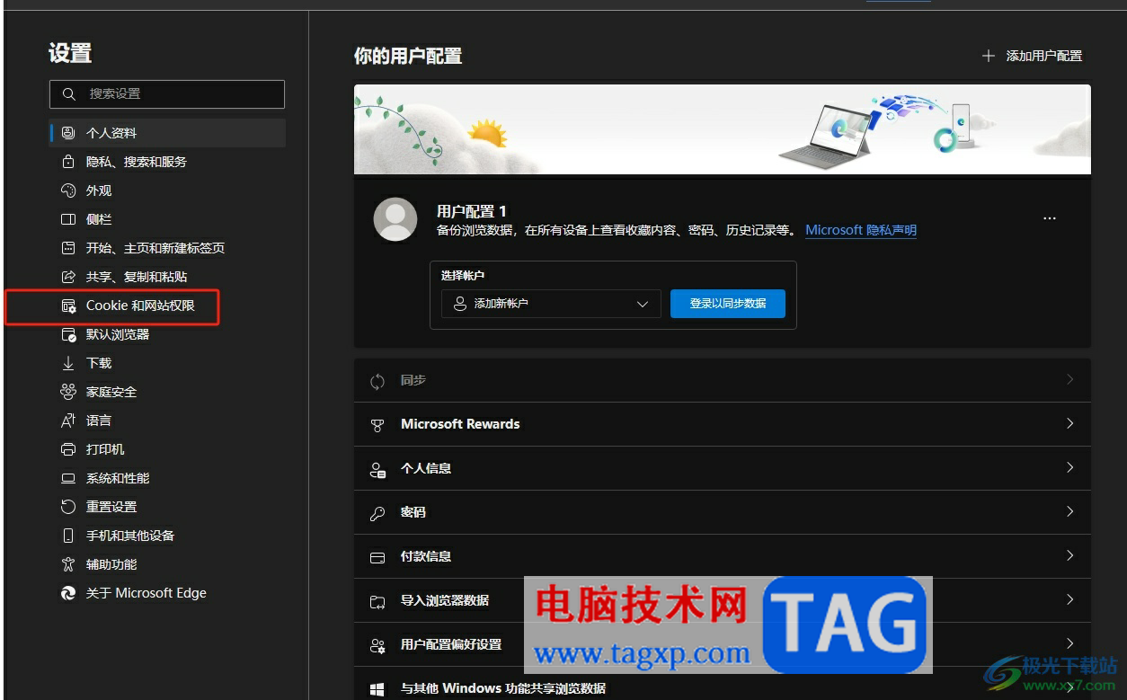Open the 密码 settings row
The image size is (1127, 700).
coord(723,512)
